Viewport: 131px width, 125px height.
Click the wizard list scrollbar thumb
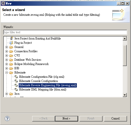[x=125, y=55]
